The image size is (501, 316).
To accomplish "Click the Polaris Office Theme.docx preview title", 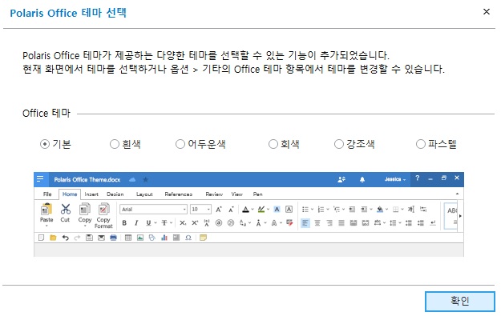I will click(x=87, y=179).
